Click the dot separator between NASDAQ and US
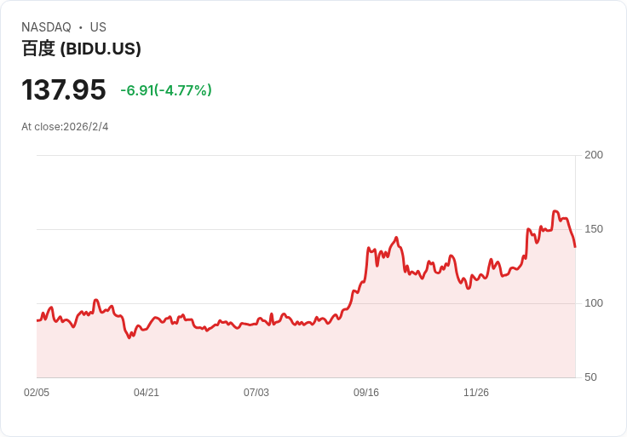Image resolution: width=627 pixels, height=437 pixels. point(81,27)
